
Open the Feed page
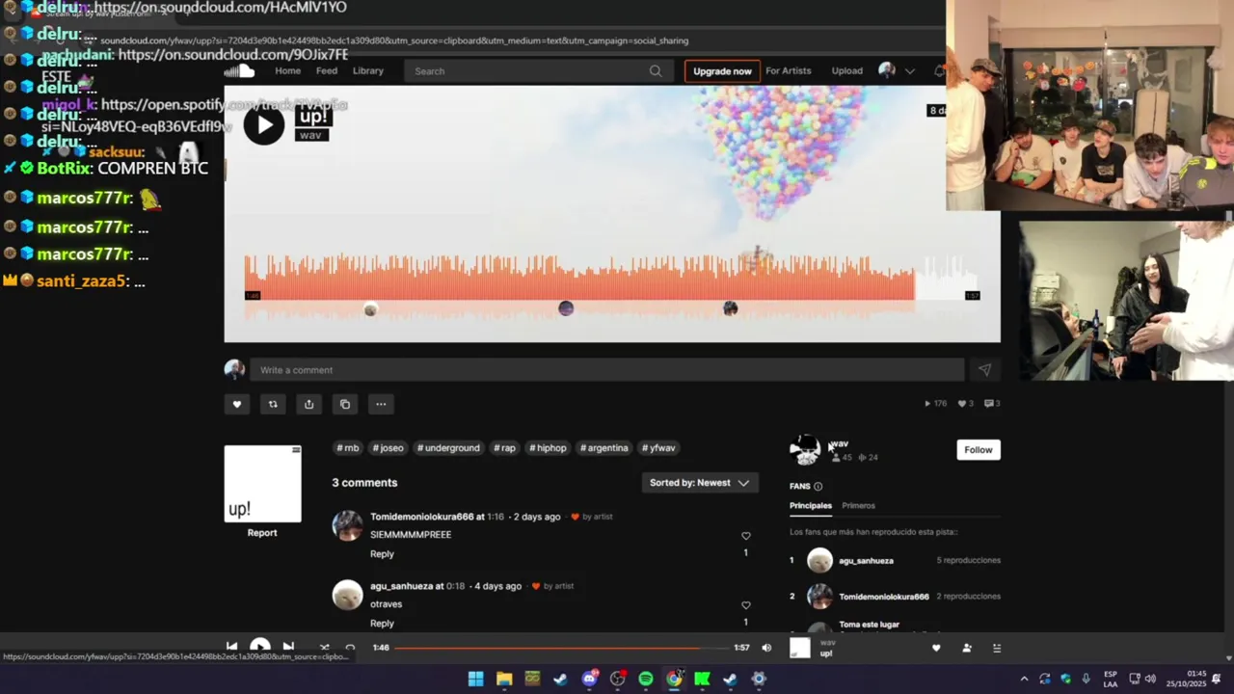click(x=327, y=70)
